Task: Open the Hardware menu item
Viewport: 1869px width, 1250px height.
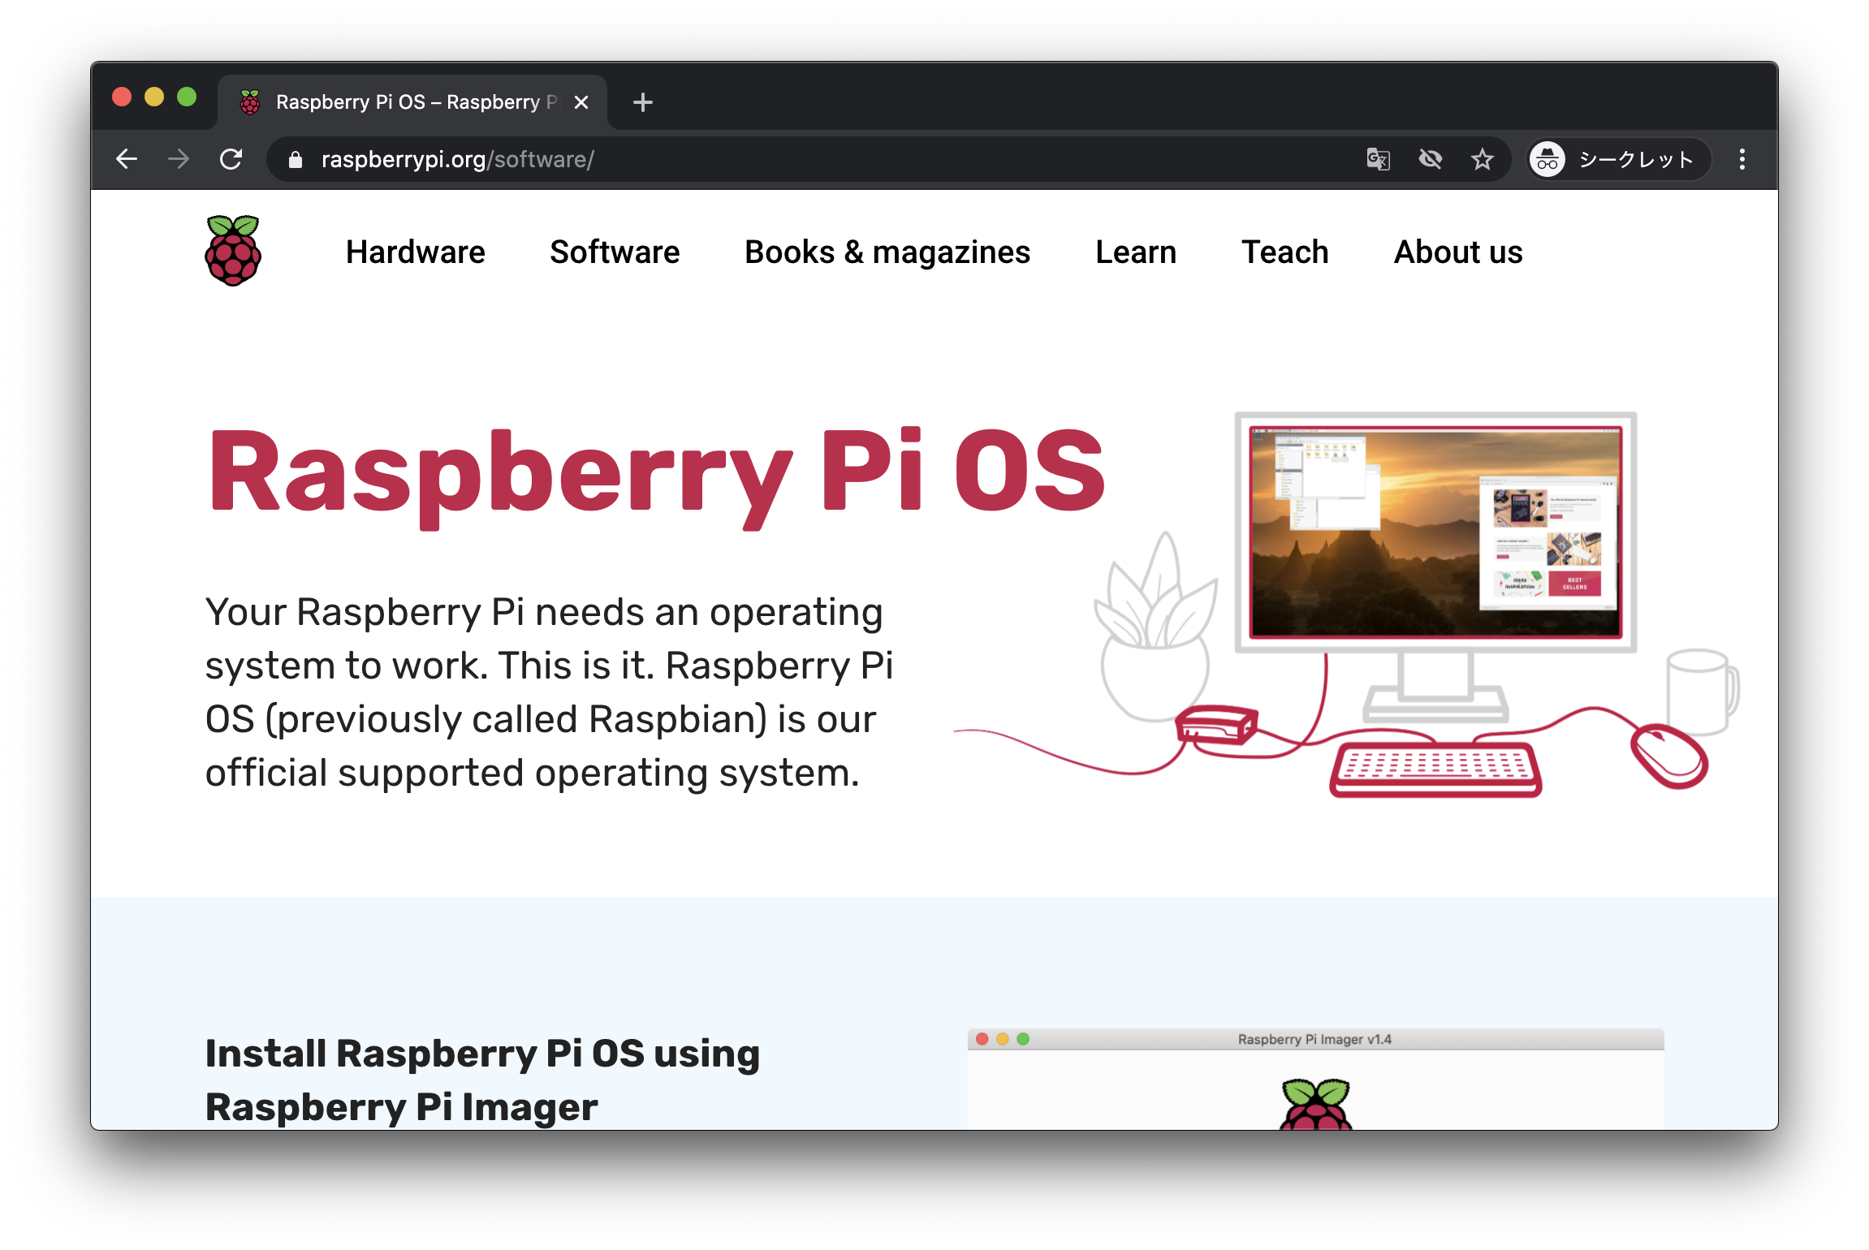Action: pyautogui.click(x=415, y=252)
